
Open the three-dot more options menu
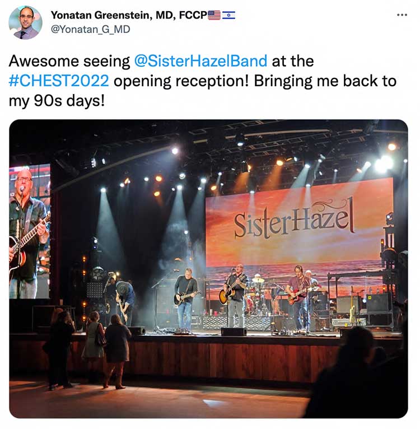pos(402,15)
